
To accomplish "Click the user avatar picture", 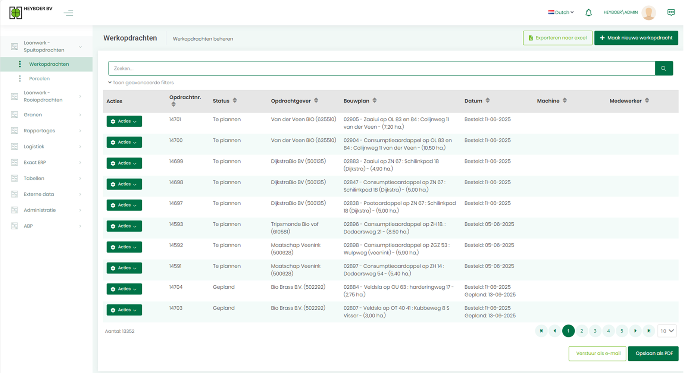I will [648, 13].
